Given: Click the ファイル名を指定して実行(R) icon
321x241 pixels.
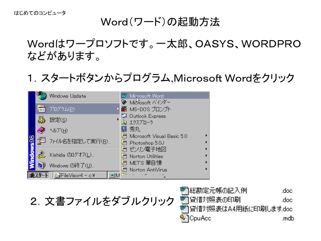Looking at the screenshot, I should (41, 141).
